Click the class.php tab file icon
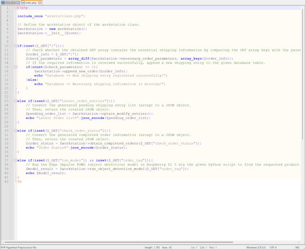Image resolution: width=305 pixels, height=249 pixels. [x=2, y=3]
